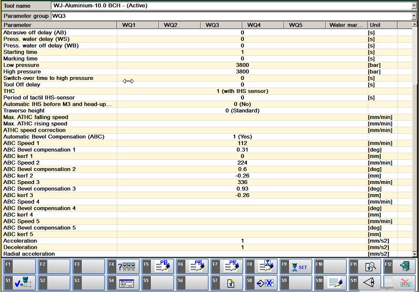
Task: Click the Marking time row label
Action: (20, 59)
